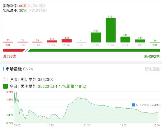Click the 7~5% rise category label

(x=37, y=45)
